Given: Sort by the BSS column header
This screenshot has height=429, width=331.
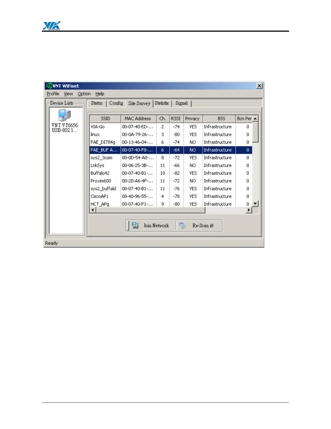Looking at the screenshot, I should (219, 119).
